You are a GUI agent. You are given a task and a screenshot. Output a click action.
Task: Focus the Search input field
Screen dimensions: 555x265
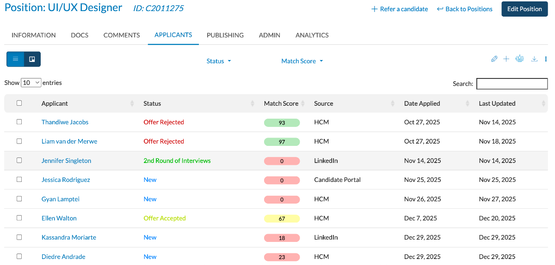point(512,84)
